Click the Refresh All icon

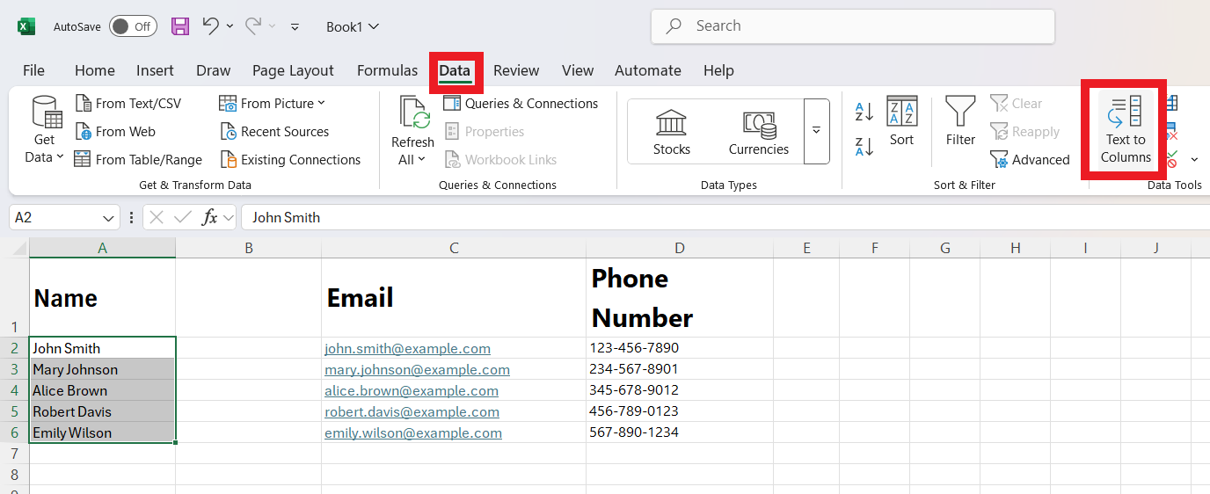point(413,113)
